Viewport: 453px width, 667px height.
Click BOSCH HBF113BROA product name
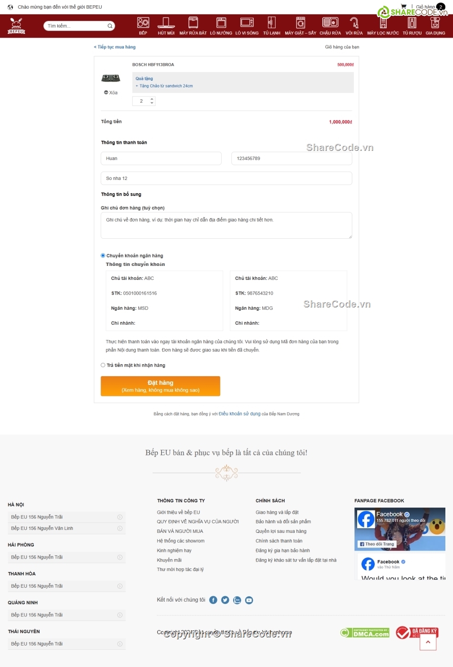tap(153, 64)
